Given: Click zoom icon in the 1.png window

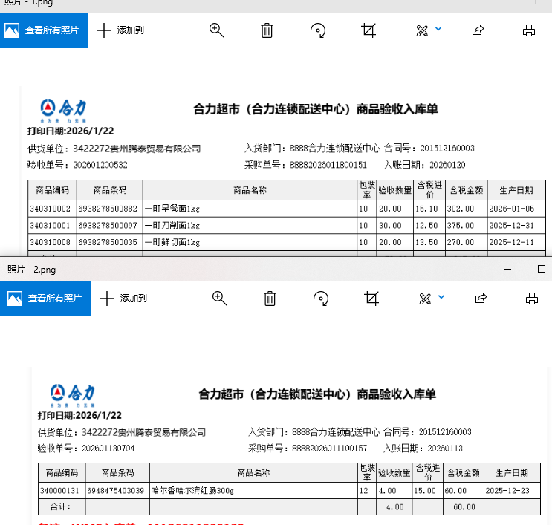Looking at the screenshot, I should click(217, 30).
